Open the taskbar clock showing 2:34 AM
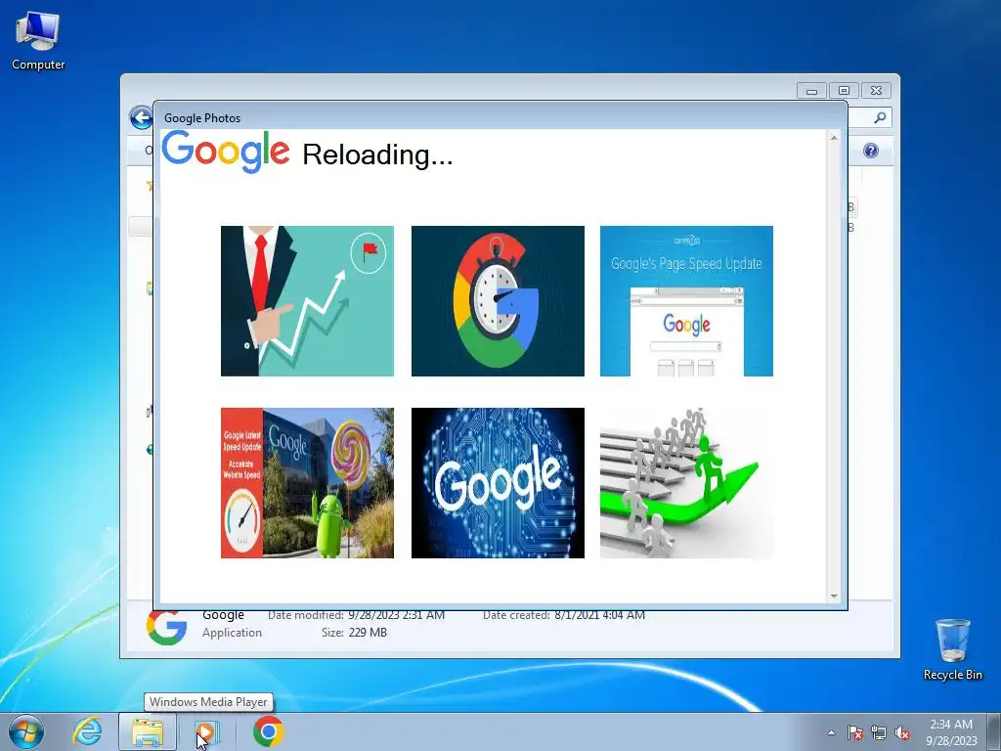 (x=951, y=731)
